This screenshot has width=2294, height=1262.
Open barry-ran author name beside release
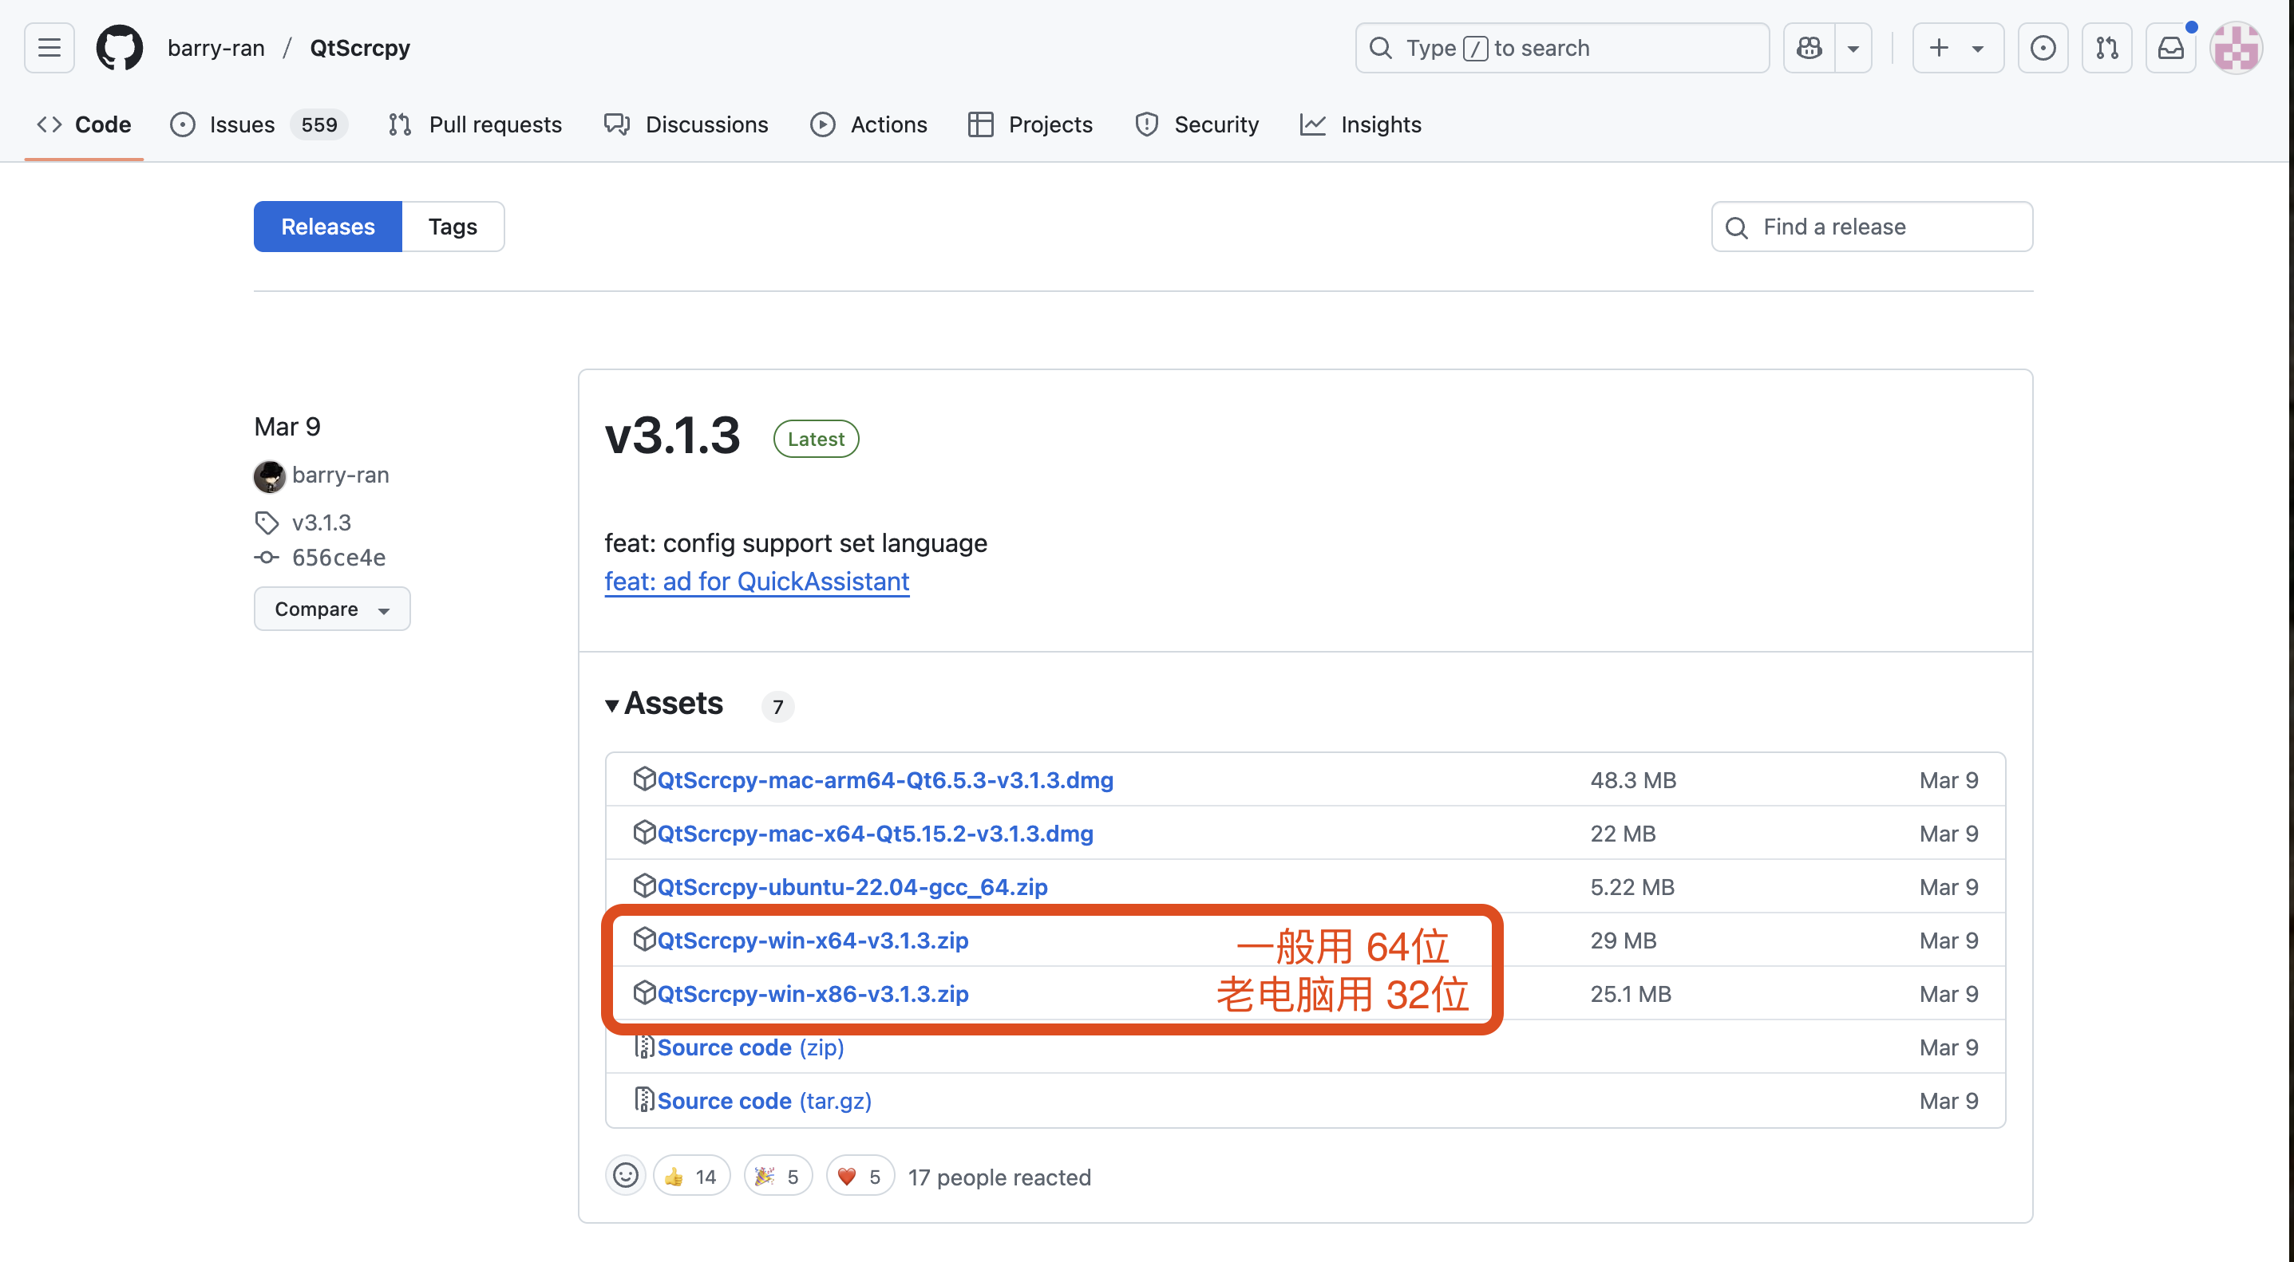[x=340, y=475]
